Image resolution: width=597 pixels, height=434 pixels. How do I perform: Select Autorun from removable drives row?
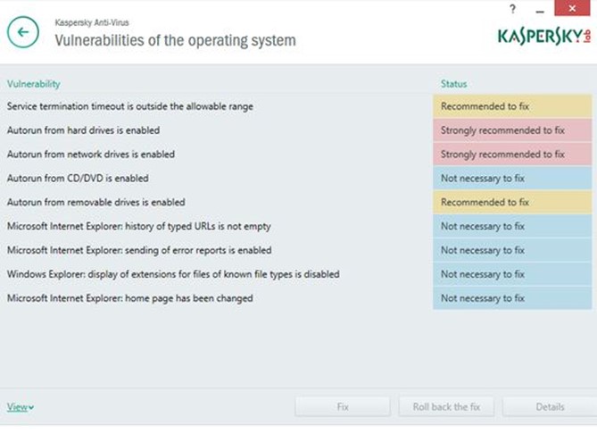coord(95,203)
